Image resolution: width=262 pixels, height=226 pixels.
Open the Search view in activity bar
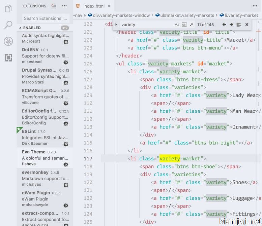[8, 25]
